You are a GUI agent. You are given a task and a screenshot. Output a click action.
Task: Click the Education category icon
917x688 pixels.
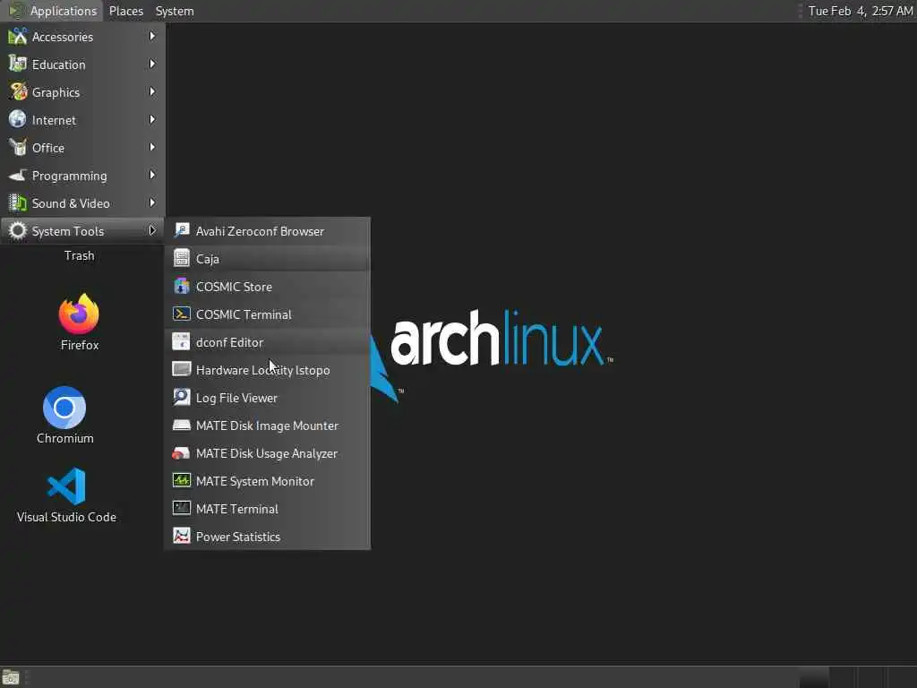pyautogui.click(x=18, y=64)
